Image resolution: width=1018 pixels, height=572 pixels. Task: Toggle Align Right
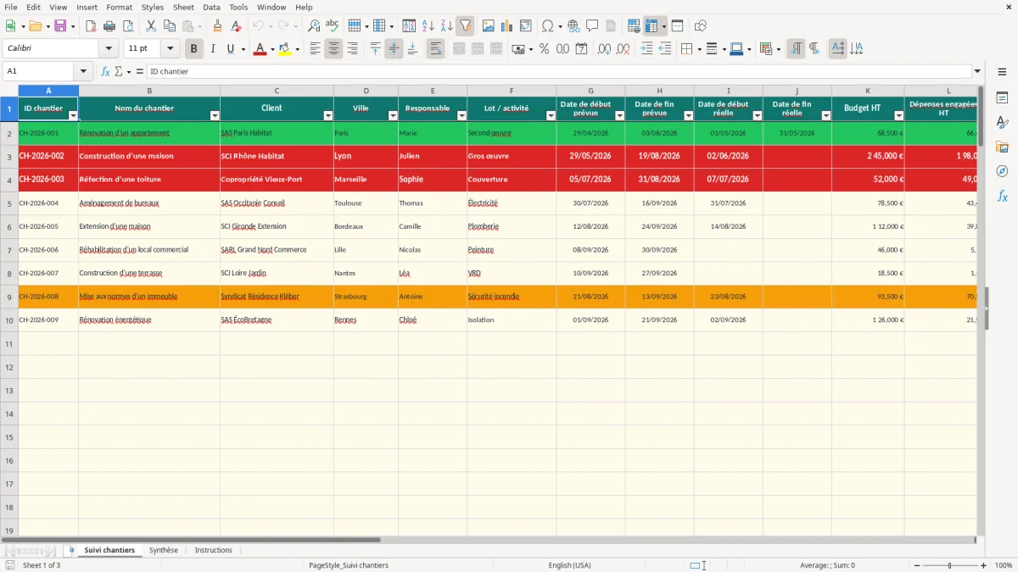tap(352, 49)
